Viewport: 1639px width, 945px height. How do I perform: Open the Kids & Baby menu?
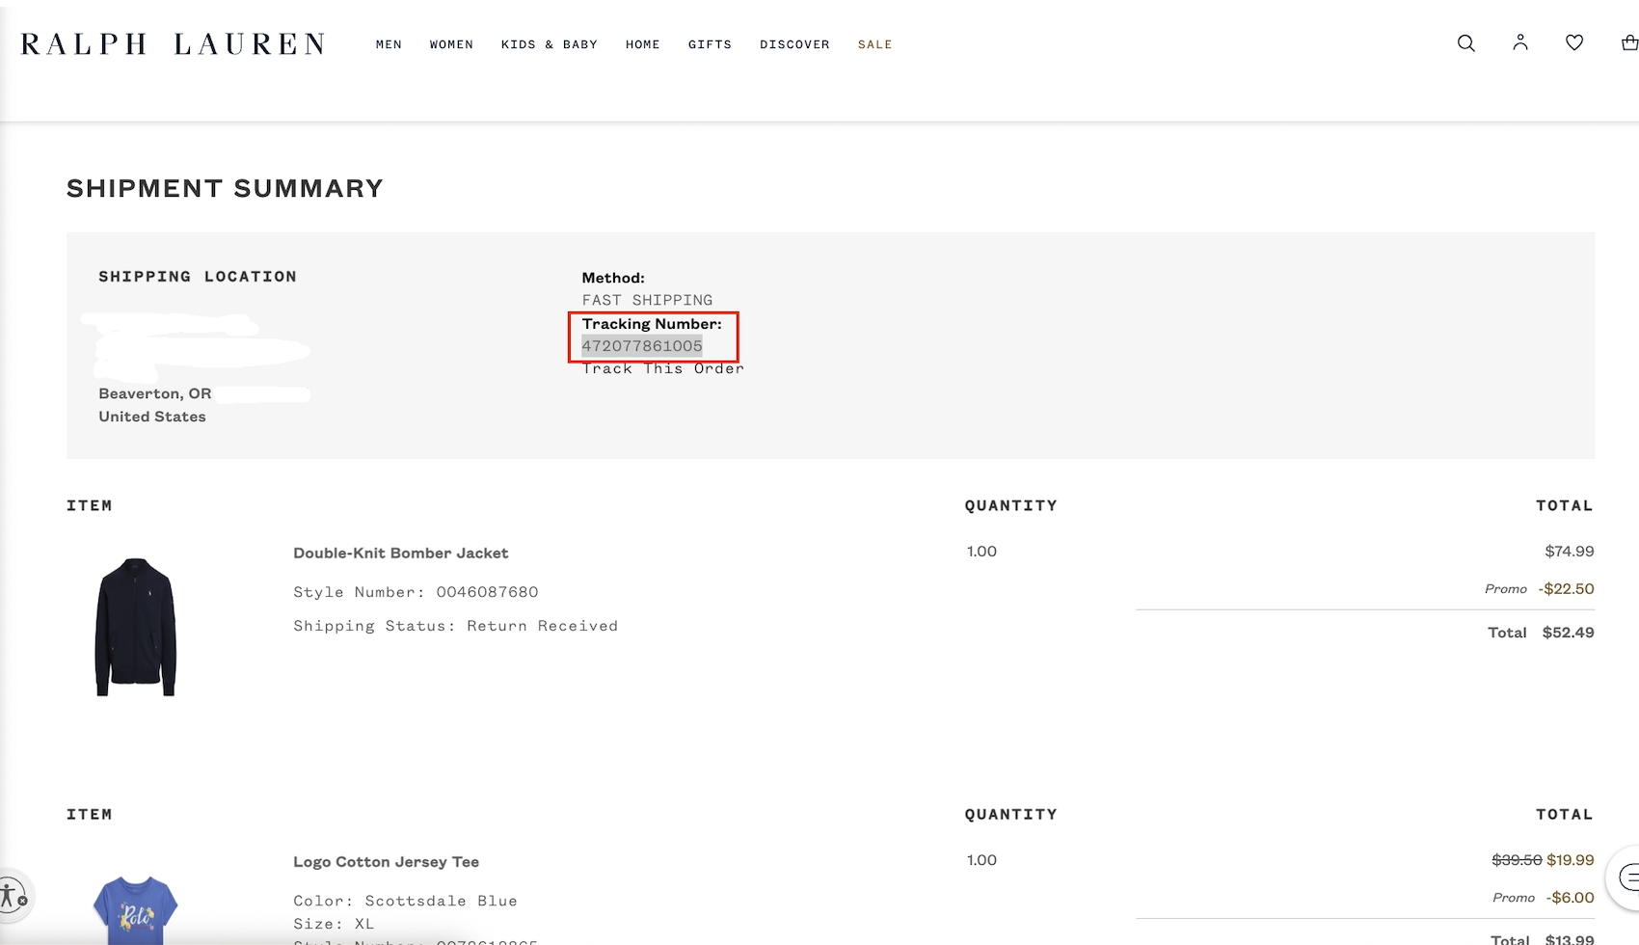click(549, 44)
